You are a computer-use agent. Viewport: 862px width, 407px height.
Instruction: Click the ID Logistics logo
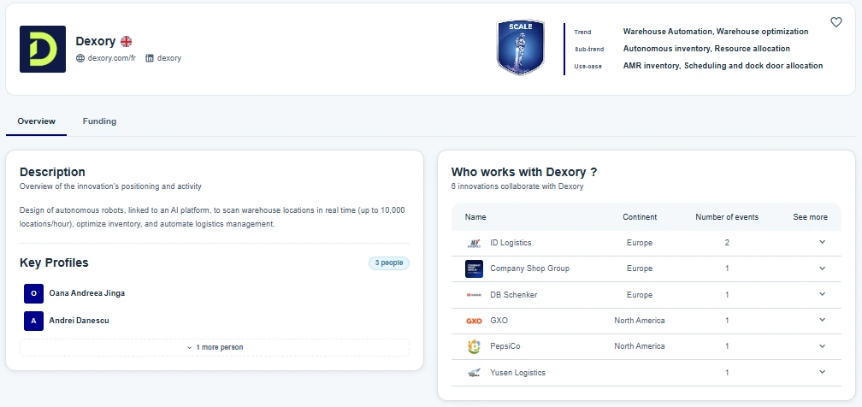click(474, 243)
